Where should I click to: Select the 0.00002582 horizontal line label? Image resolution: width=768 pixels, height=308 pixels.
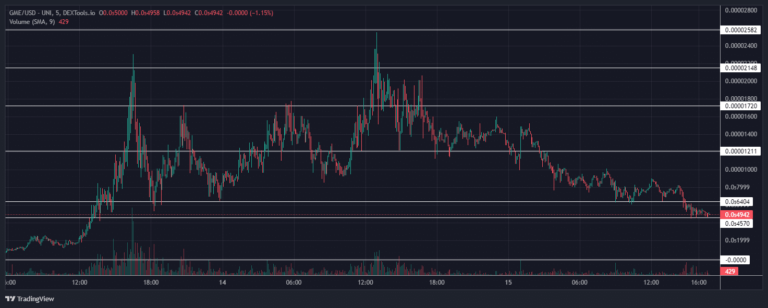tap(741, 30)
